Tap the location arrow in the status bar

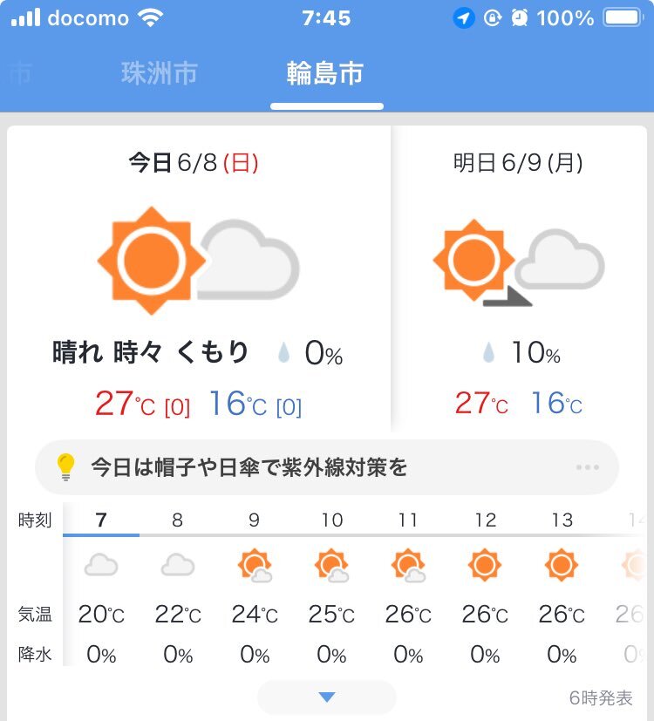click(x=464, y=18)
